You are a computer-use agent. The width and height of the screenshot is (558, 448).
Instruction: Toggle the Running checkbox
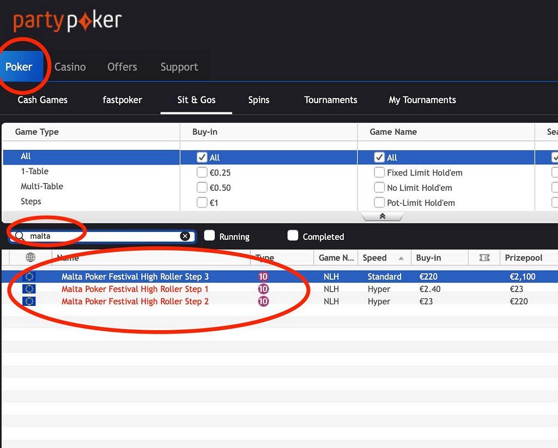[x=209, y=235]
